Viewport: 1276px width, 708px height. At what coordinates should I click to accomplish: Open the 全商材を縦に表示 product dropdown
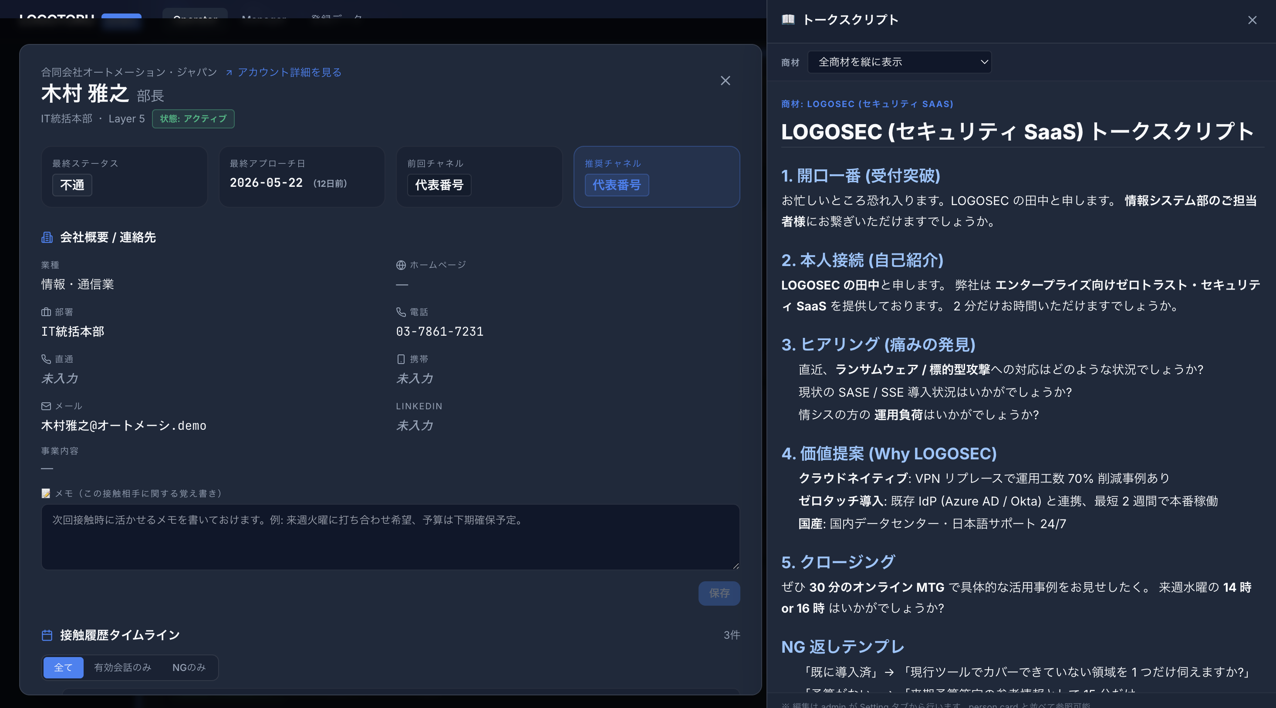tap(899, 62)
